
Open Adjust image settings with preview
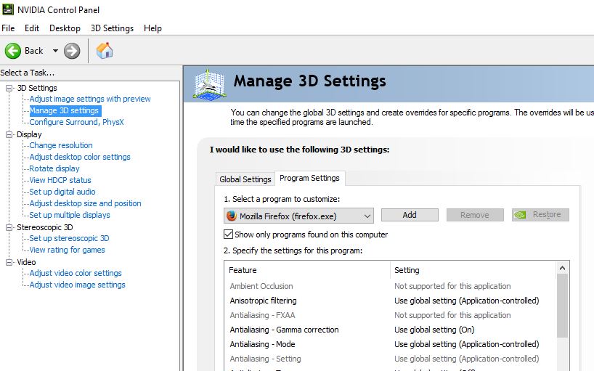(x=90, y=99)
